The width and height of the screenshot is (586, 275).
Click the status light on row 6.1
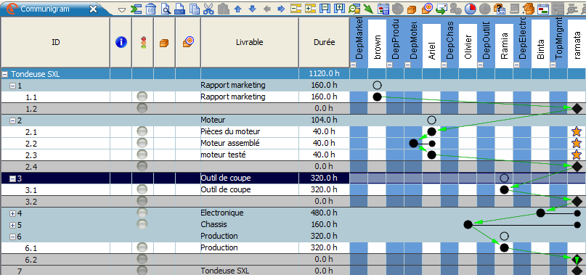click(x=142, y=247)
